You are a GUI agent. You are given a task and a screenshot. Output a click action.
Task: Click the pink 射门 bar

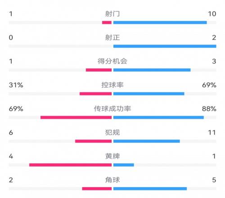(x=107, y=22)
